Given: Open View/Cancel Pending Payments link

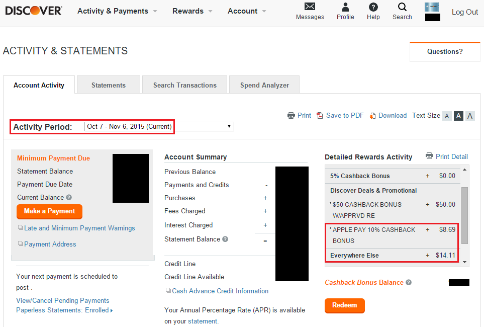Looking at the screenshot, I should point(63,300).
